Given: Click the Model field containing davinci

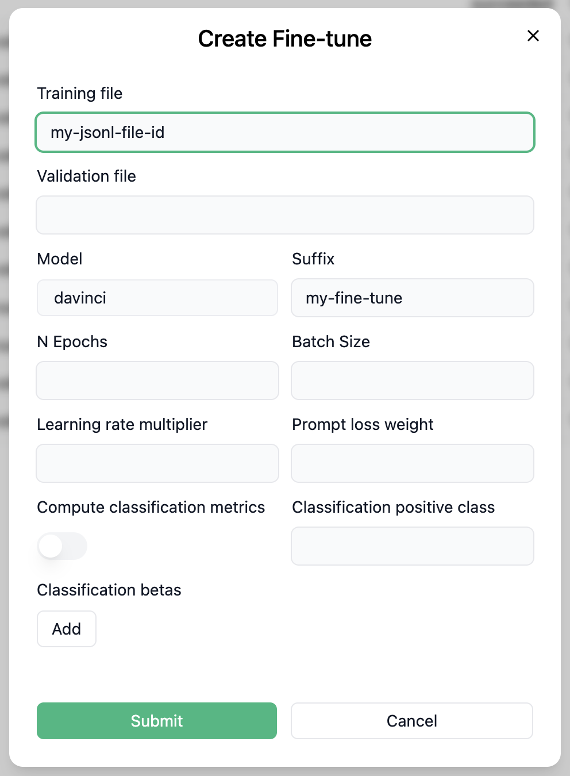Looking at the screenshot, I should click(157, 298).
